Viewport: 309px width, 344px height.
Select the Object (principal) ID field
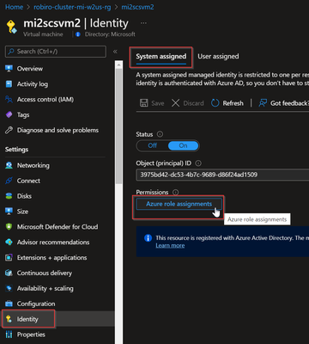pos(222,175)
